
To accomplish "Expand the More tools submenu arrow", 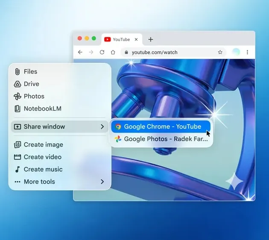I will 102,182.
